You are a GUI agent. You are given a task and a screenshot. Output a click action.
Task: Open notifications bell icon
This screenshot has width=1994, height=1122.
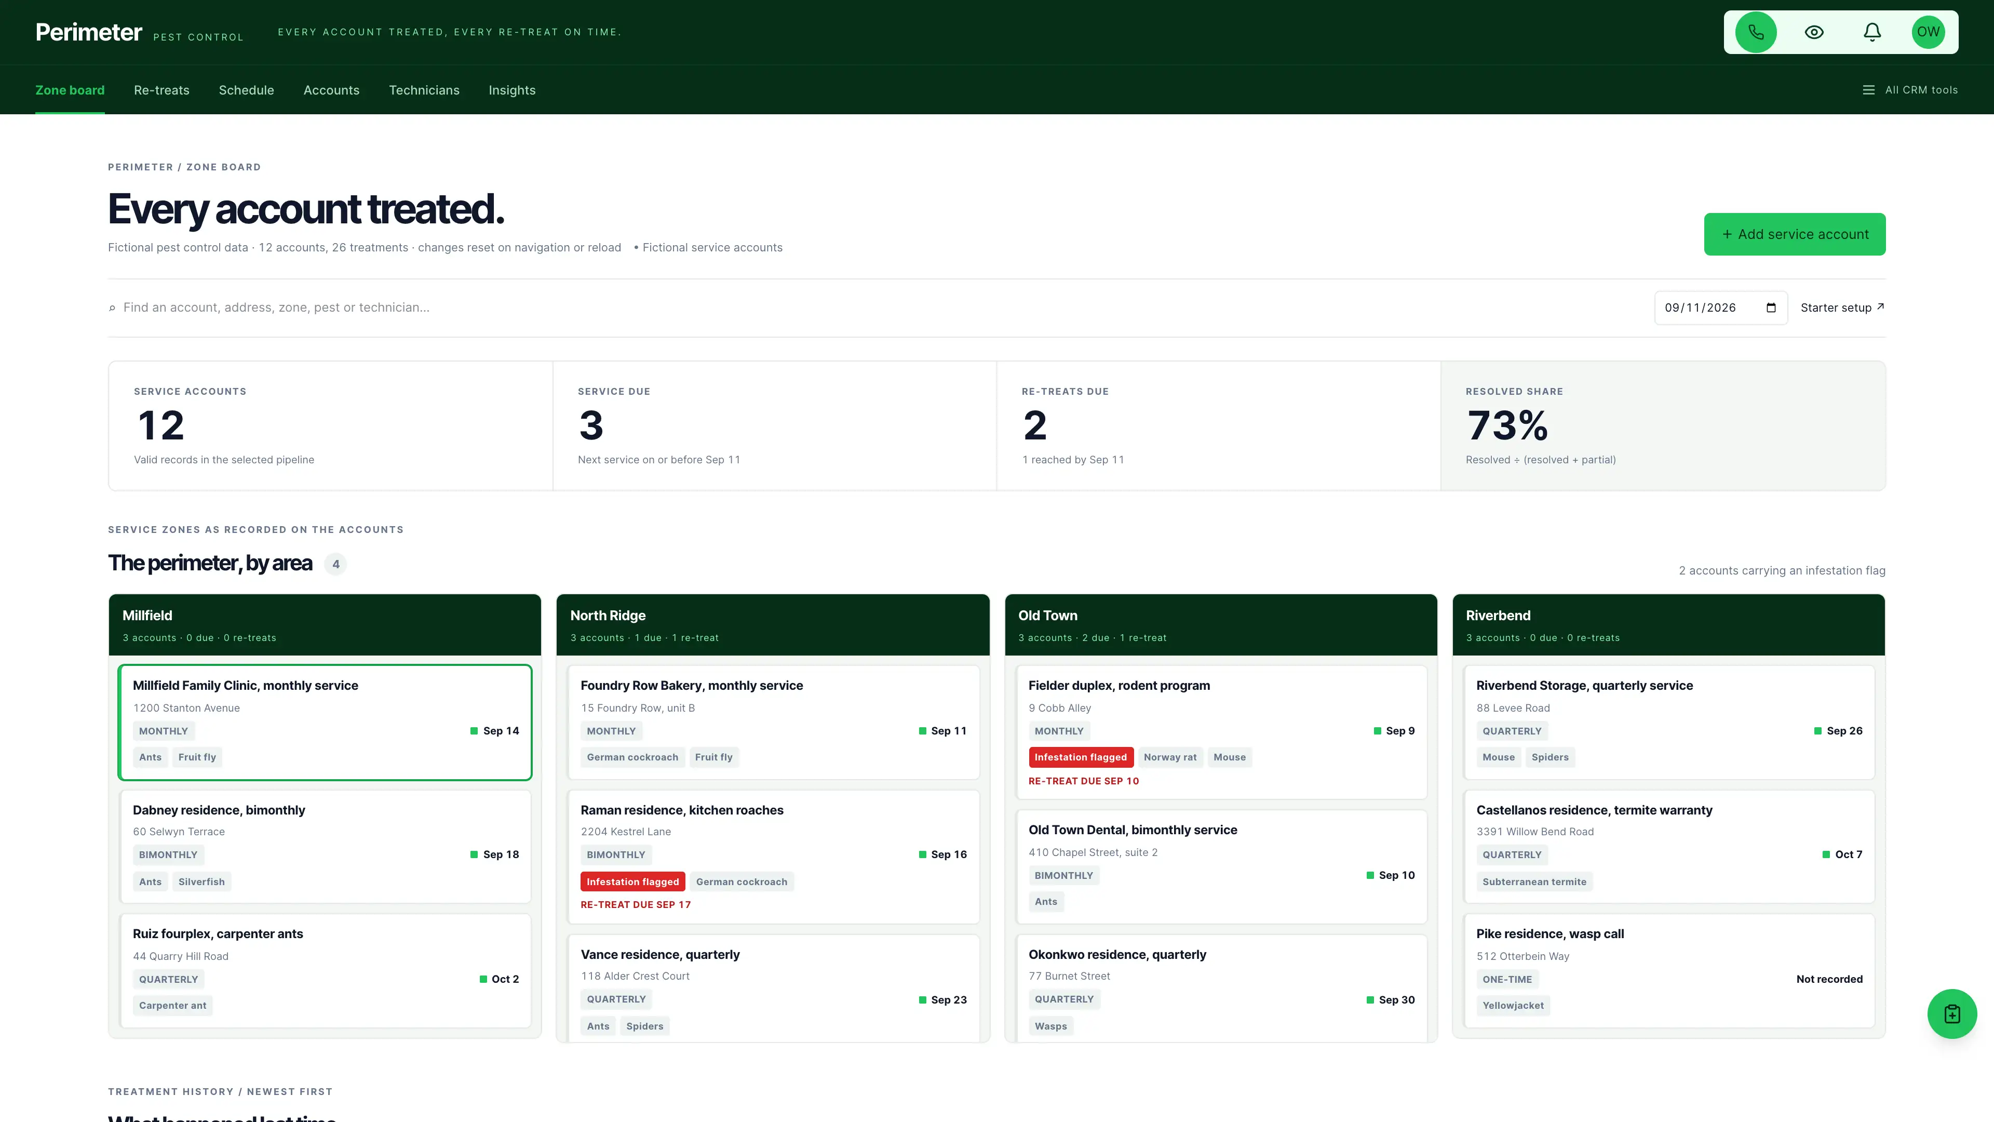coord(1871,32)
